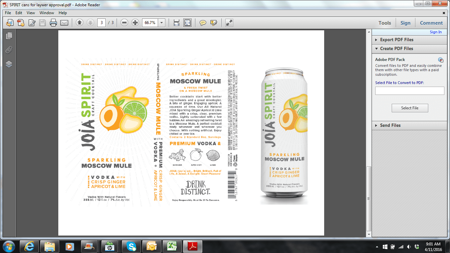
Task: Switch to read mode fullscreen icon
Action: 229,23
